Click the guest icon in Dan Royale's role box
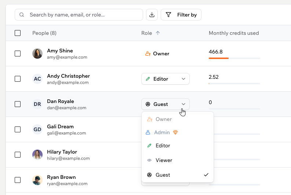 click(x=148, y=104)
